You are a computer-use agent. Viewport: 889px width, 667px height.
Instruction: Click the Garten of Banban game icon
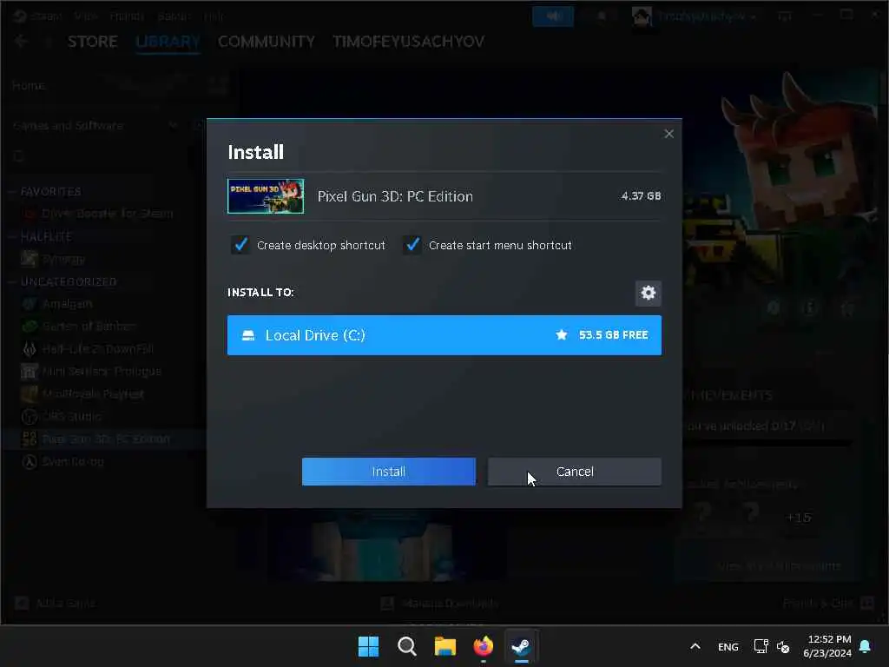point(30,327)
